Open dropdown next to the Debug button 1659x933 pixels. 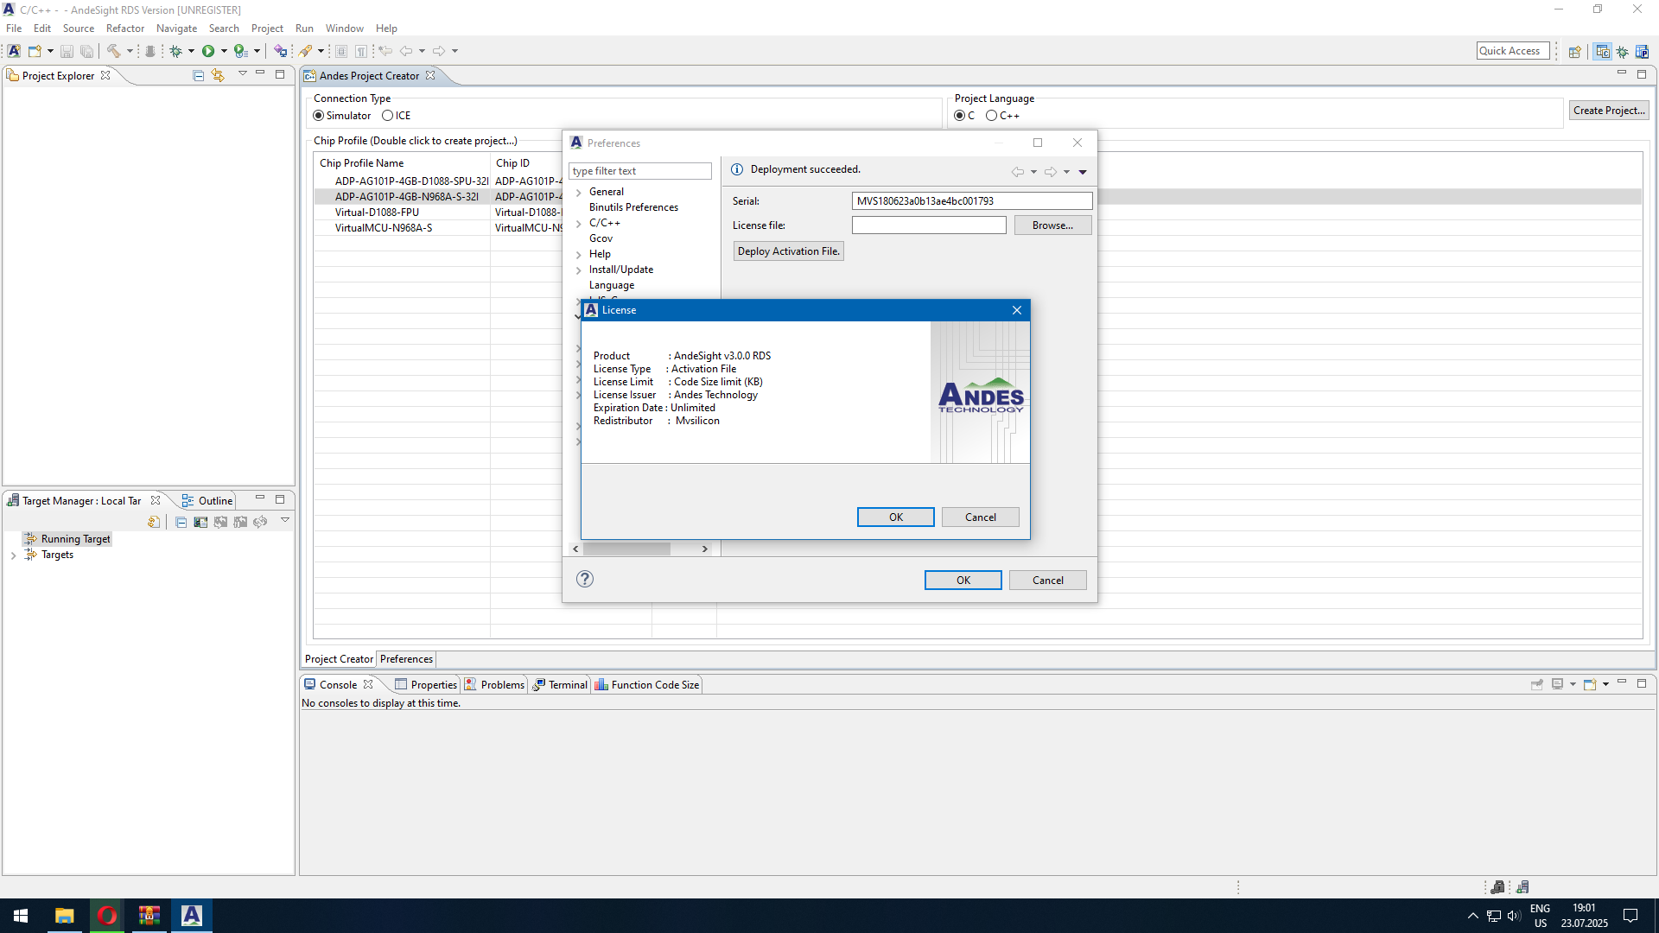(x=191, y=51)
